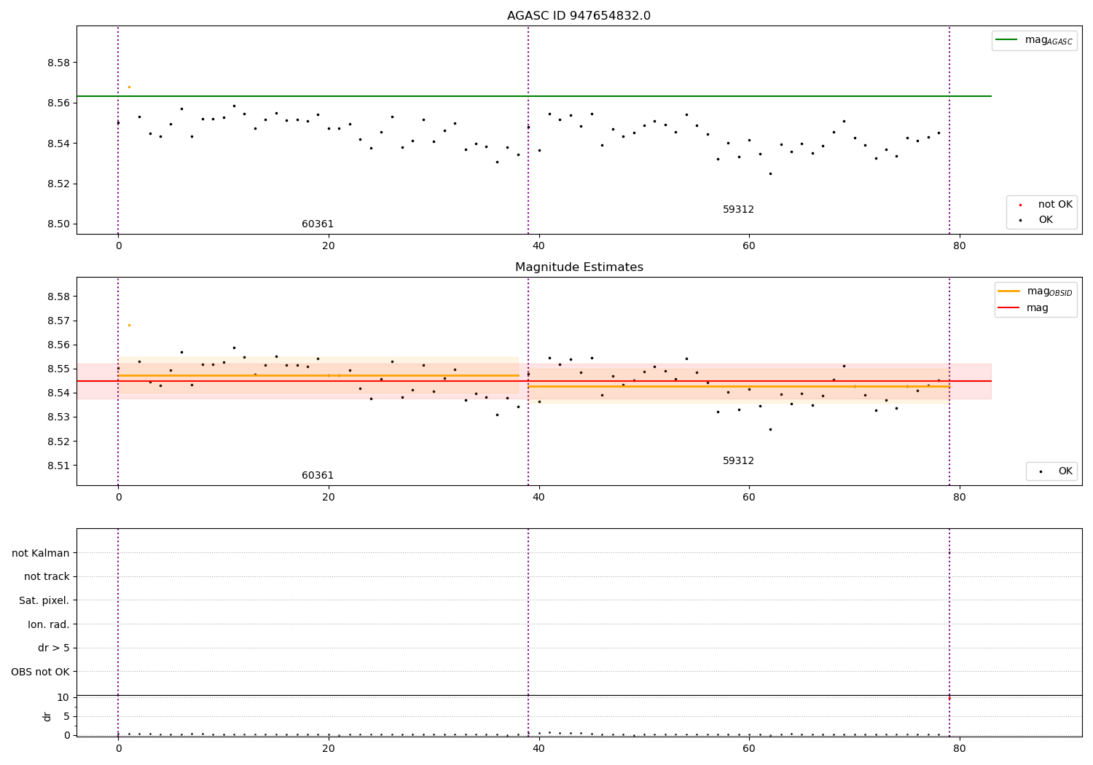Click the orange outlier point in the top plot
1093x765 pixels.
coord(129,87)
